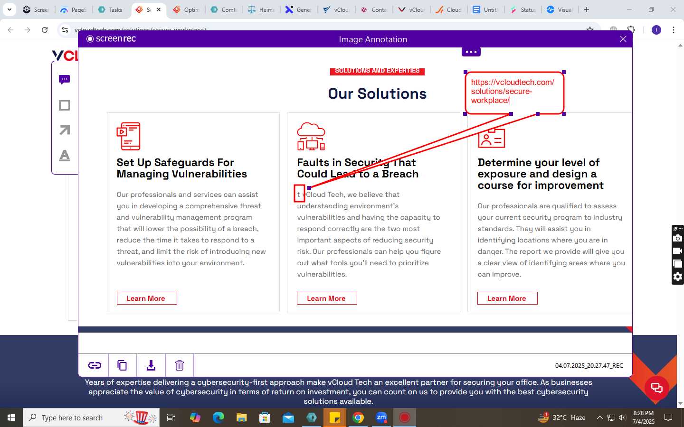Open File Explorer from taskbar
Image resolution: width=684 pixels, height=427 pixels.
pos(241,418)
